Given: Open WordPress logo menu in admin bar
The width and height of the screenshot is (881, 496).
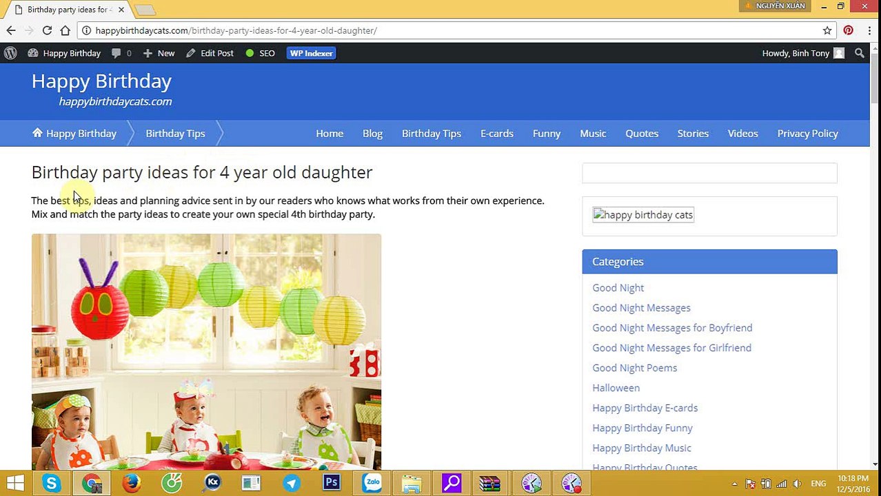Looking at the screenshot, I should [10, 53].
